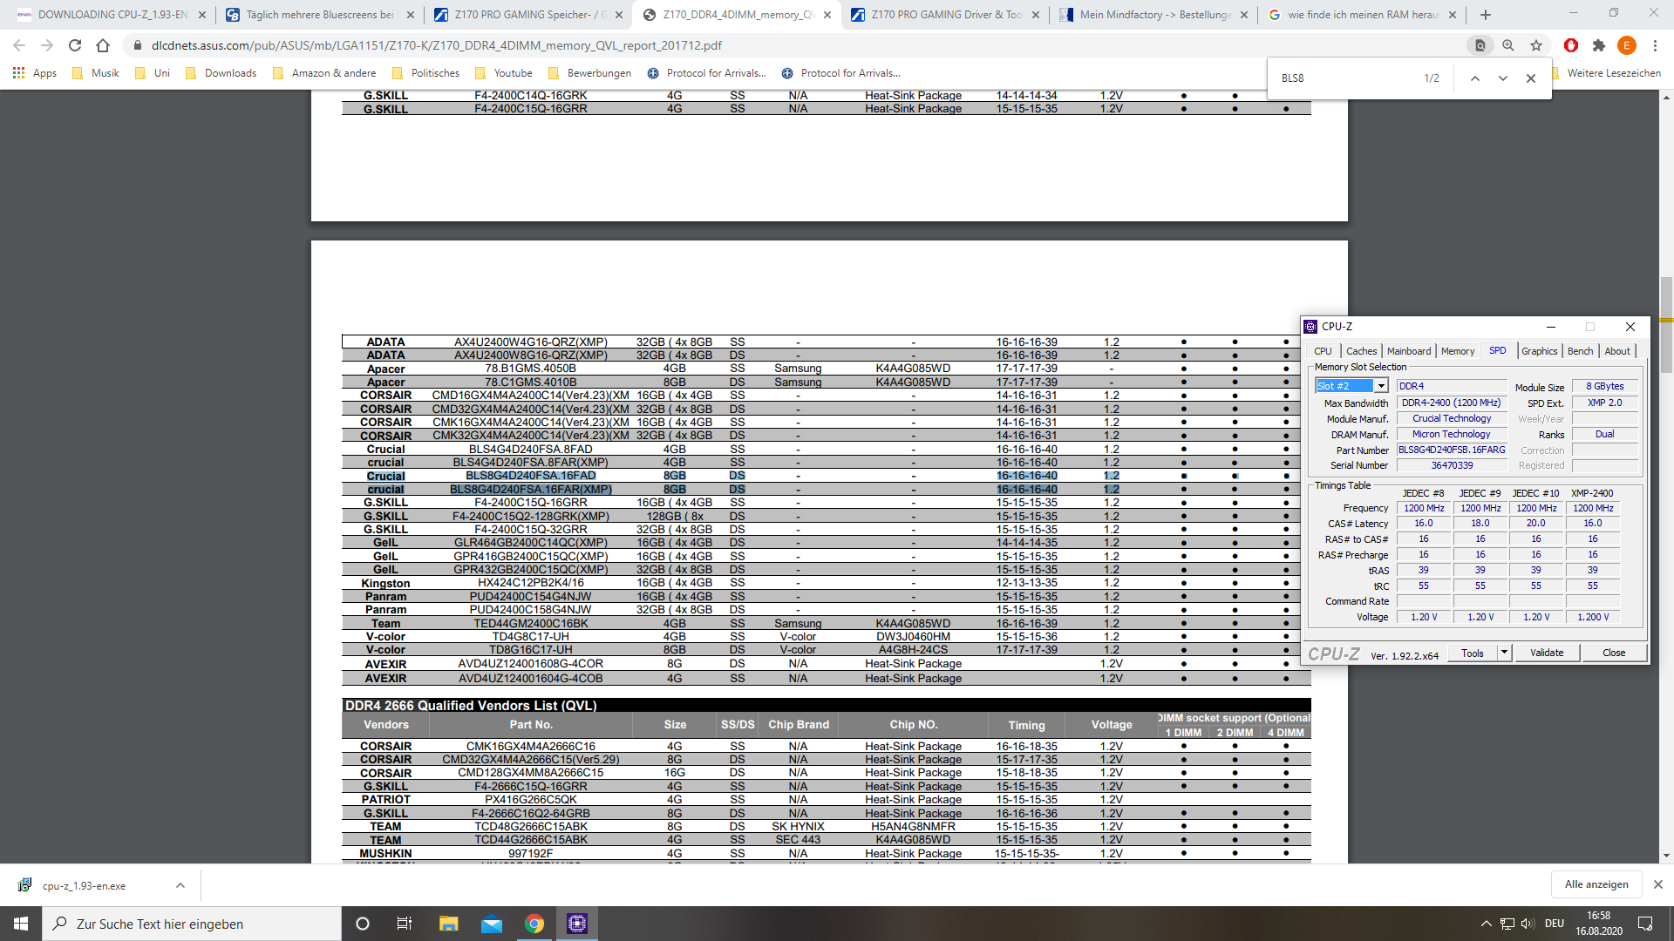Click the Validate button in CPU-Z
The image size is (1674, 941).
tap(1547, 653)
